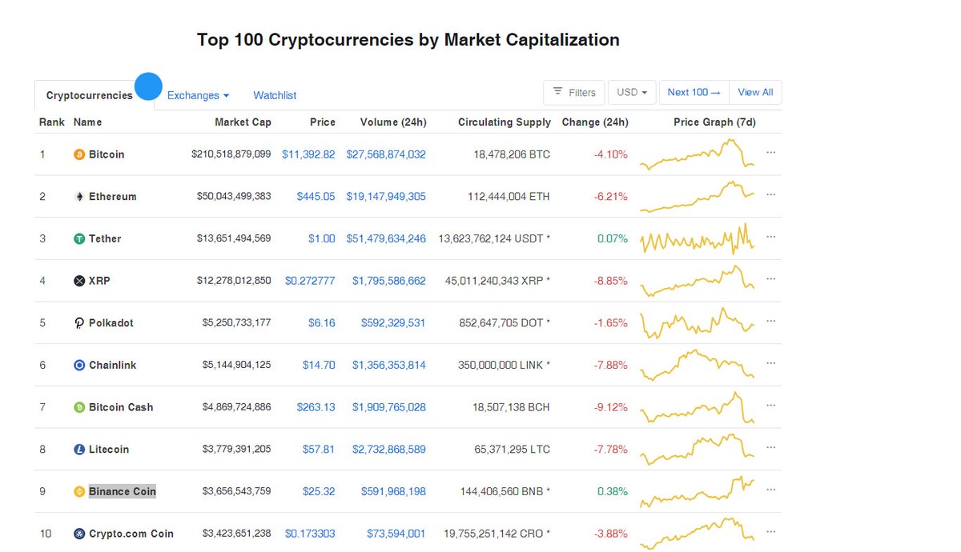Viewport: 961px width, 552px height.
Task: Switch to the Cryptocurrencies tab
Action: pyautogui.click(x=88, y=94)
